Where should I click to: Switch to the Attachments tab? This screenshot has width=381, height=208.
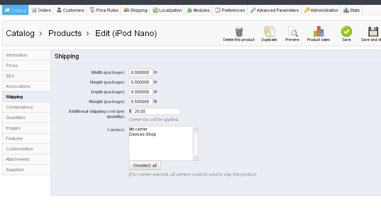coord(26,159)
